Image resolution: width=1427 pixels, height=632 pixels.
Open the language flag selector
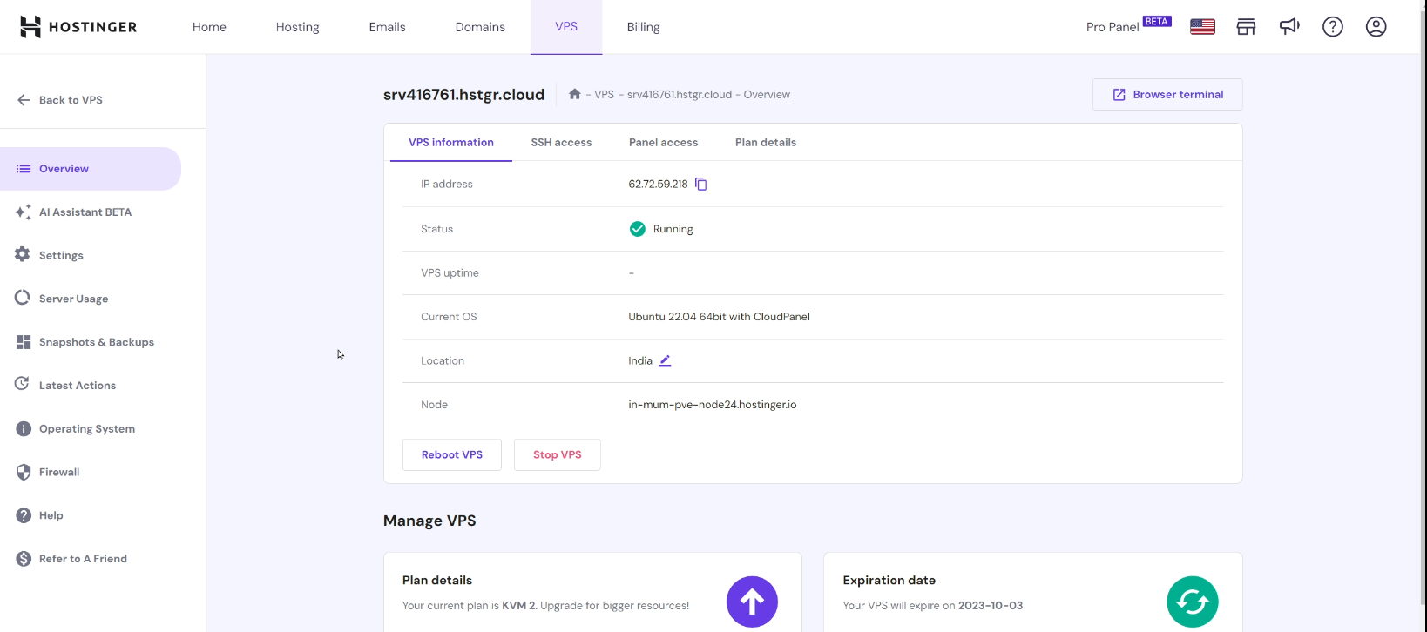[x=1202, y=27]
